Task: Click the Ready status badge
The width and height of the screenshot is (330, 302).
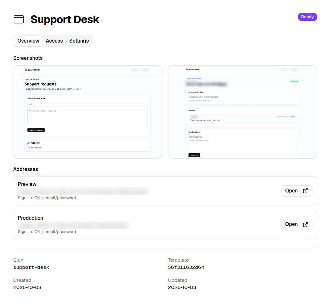Action: (307, 17)
